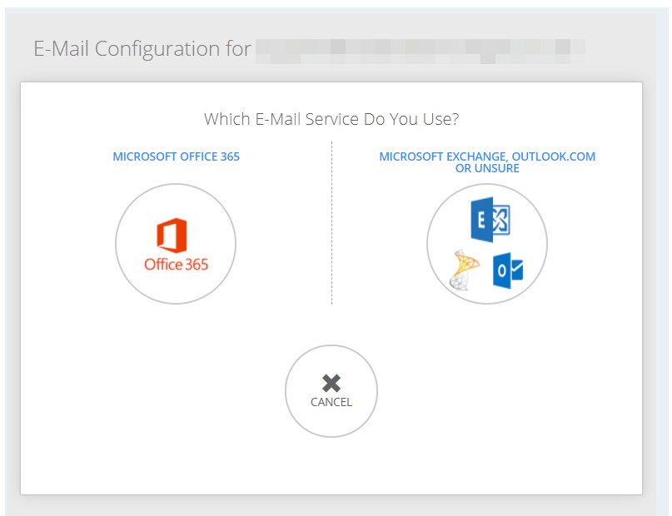Click the blue Outlook envelope icon
Screen dimensions: 672x516
508,270
